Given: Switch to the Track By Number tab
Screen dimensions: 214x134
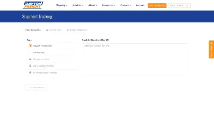Looking at the screenshot, I should 33,30.
